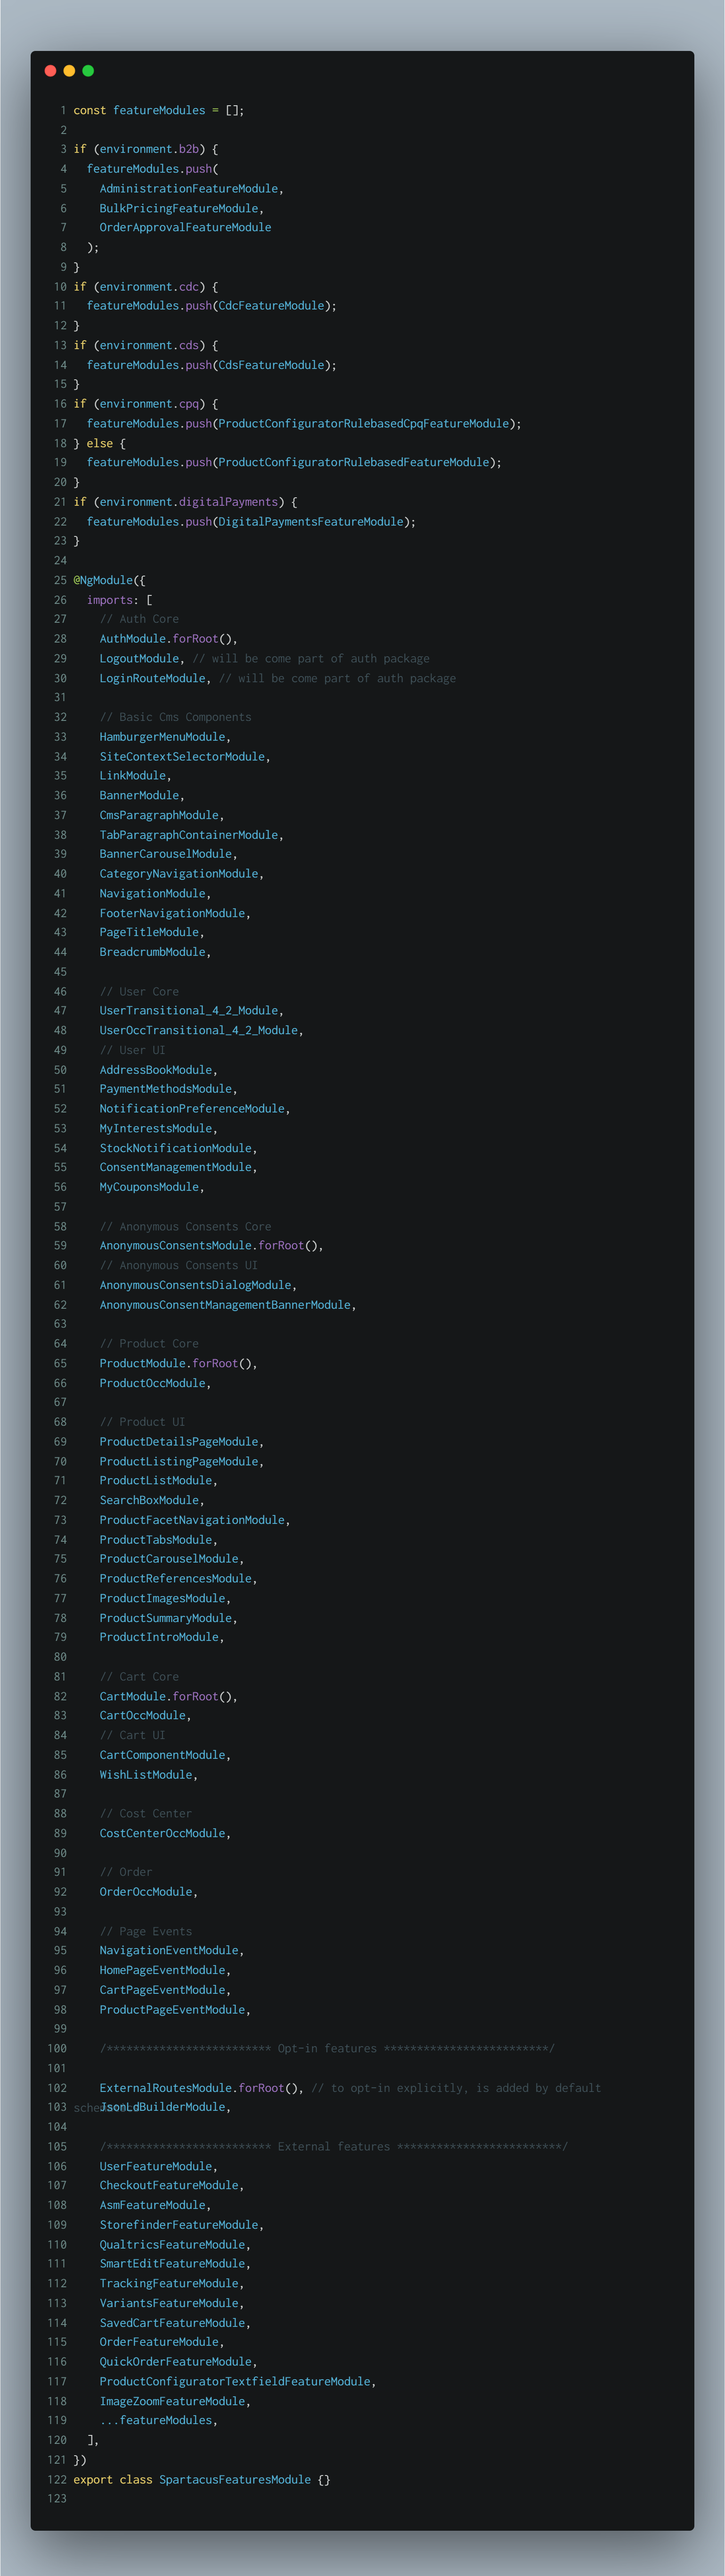Click 'CartModule.forRoot()' line
Image resolution: width=725 pixels, height=2576 pixels.
tap(169, 1696)
